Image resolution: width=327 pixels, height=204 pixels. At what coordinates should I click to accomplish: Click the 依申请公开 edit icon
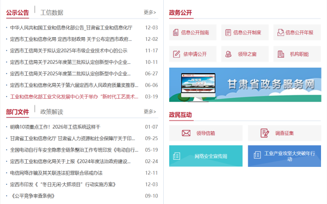(x=176, y=54)
